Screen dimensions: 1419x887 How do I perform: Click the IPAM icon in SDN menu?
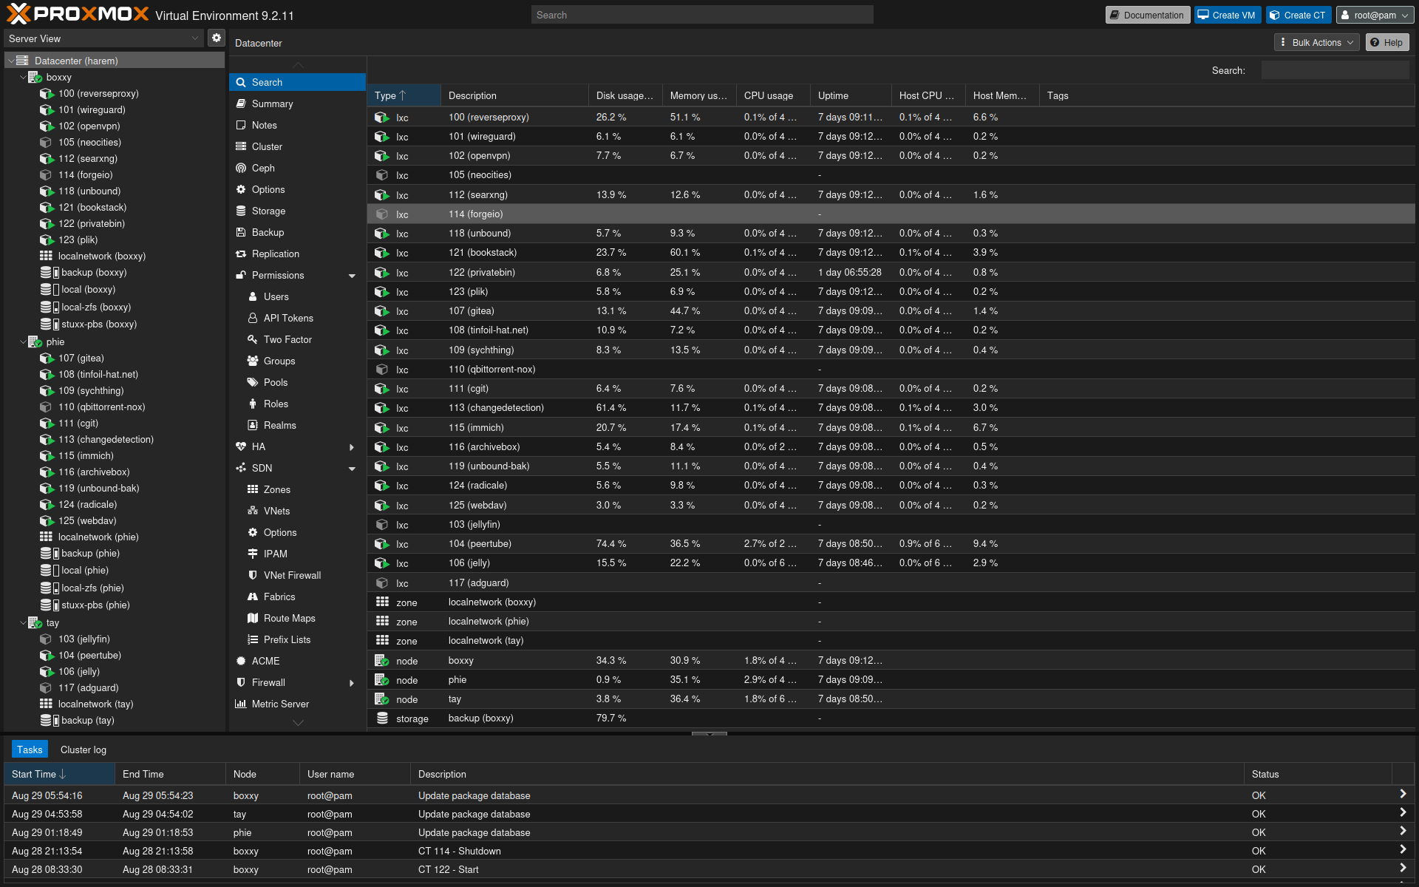pos(253,554)
